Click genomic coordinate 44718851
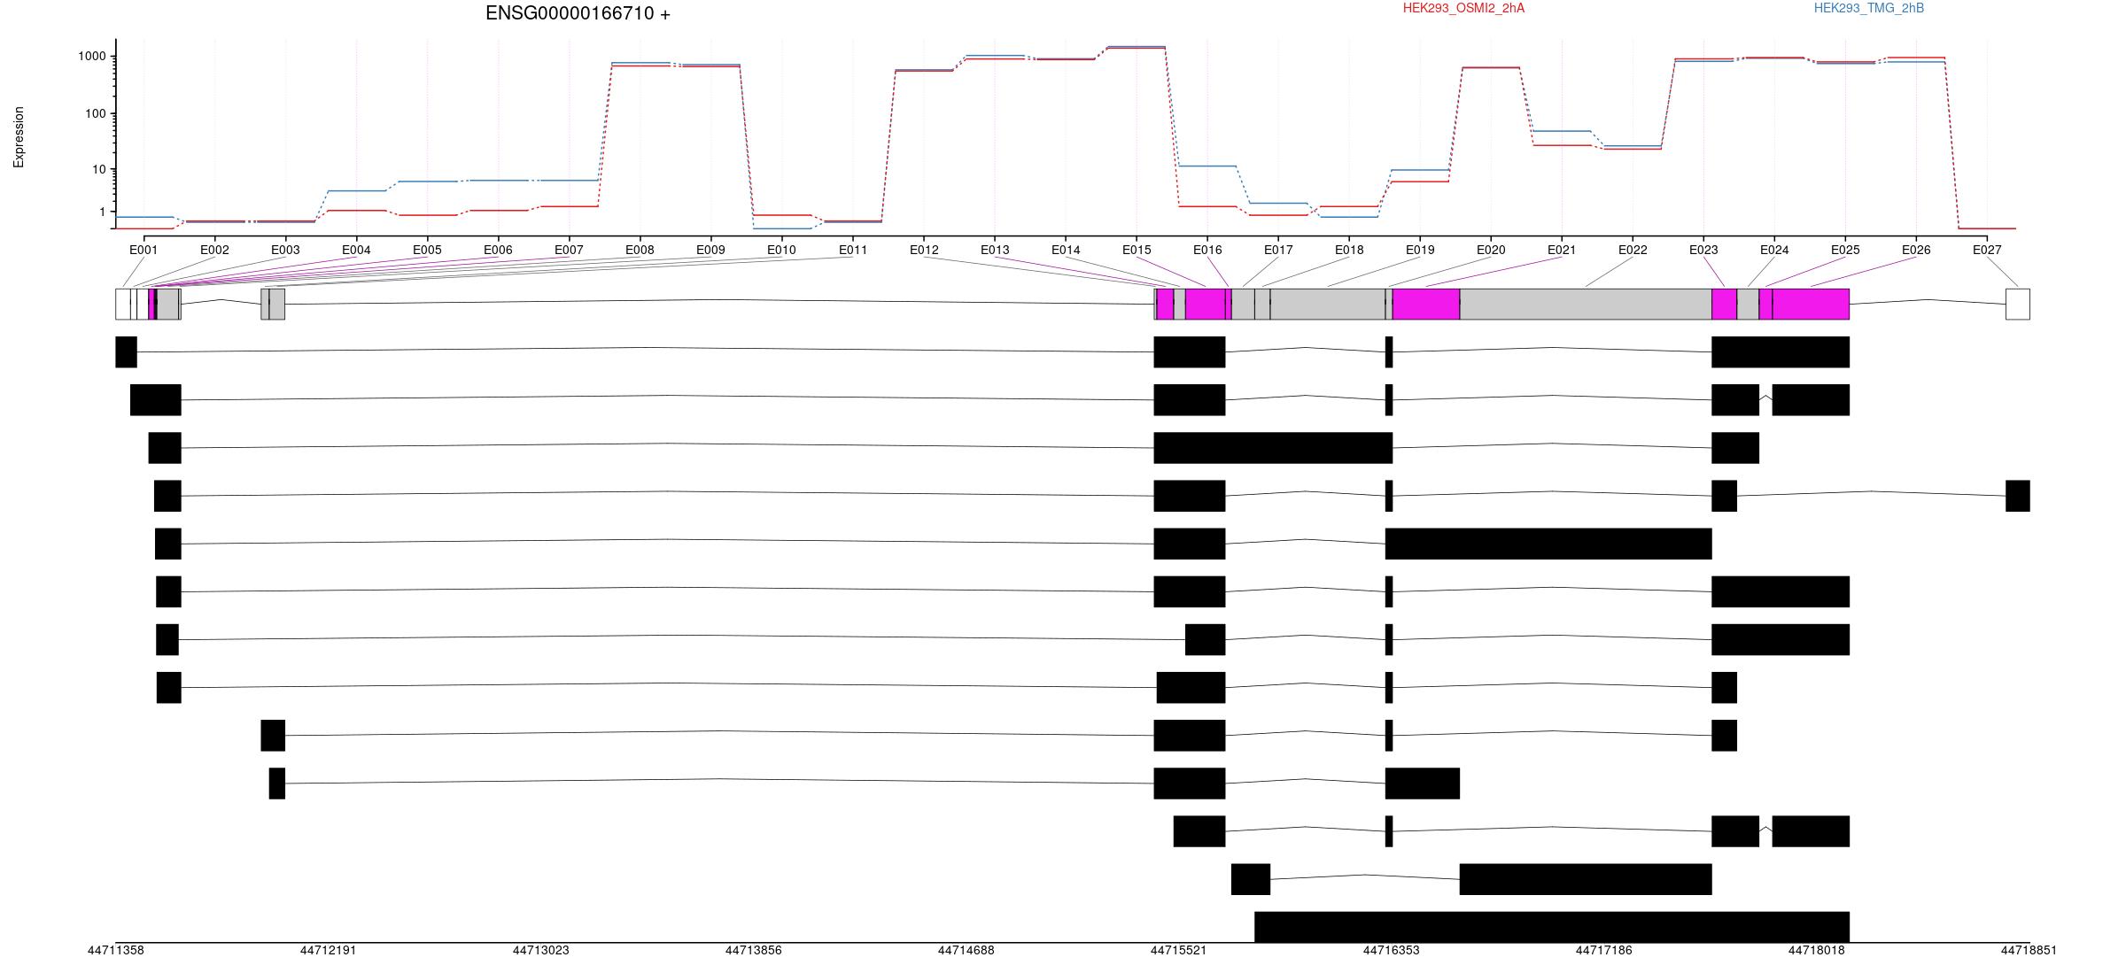Viewport: 2126px width, 965px height. [2029, 950]
